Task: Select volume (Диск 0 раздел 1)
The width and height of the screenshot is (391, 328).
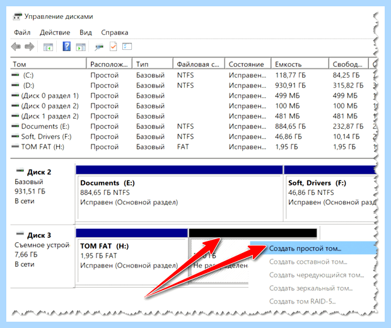Action: 50,95
